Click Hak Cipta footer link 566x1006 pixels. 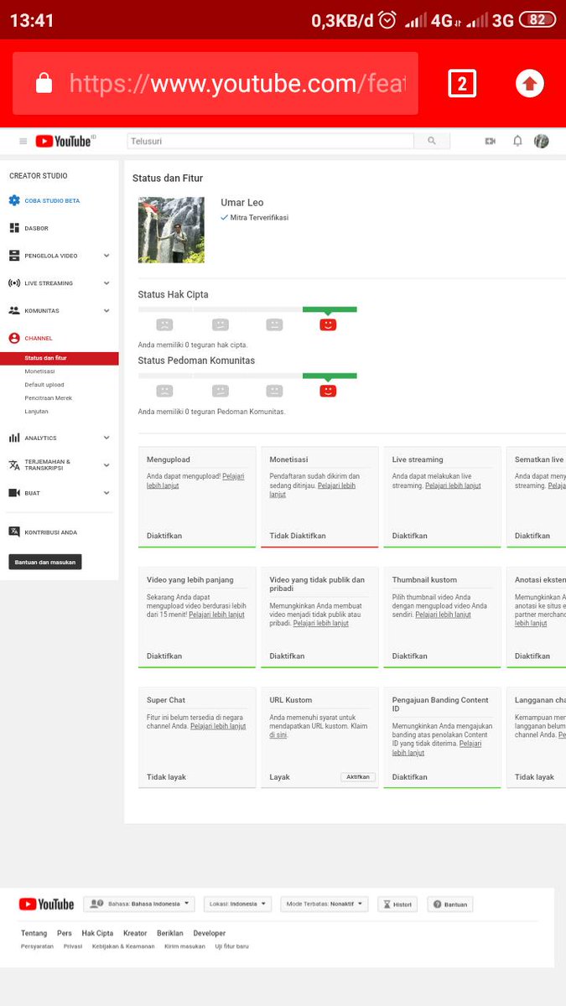coord(97,933)
